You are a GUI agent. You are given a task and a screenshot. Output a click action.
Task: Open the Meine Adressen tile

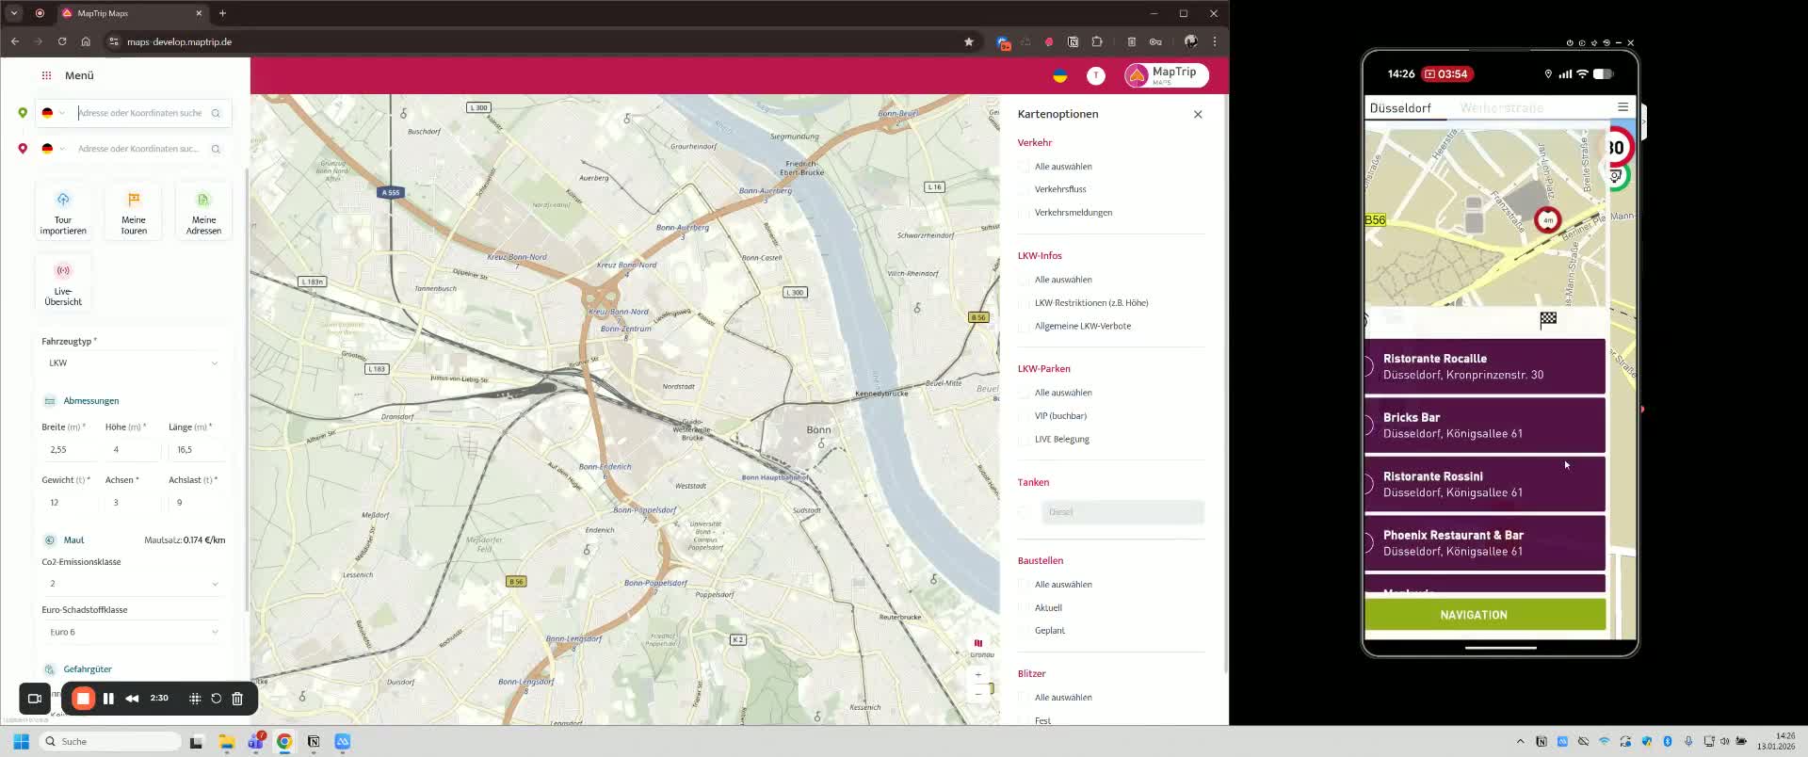click(203, 212)
